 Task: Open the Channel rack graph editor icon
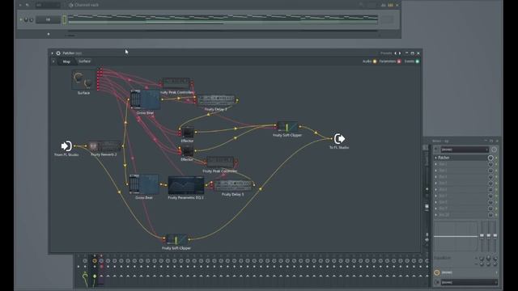point(383,5)
